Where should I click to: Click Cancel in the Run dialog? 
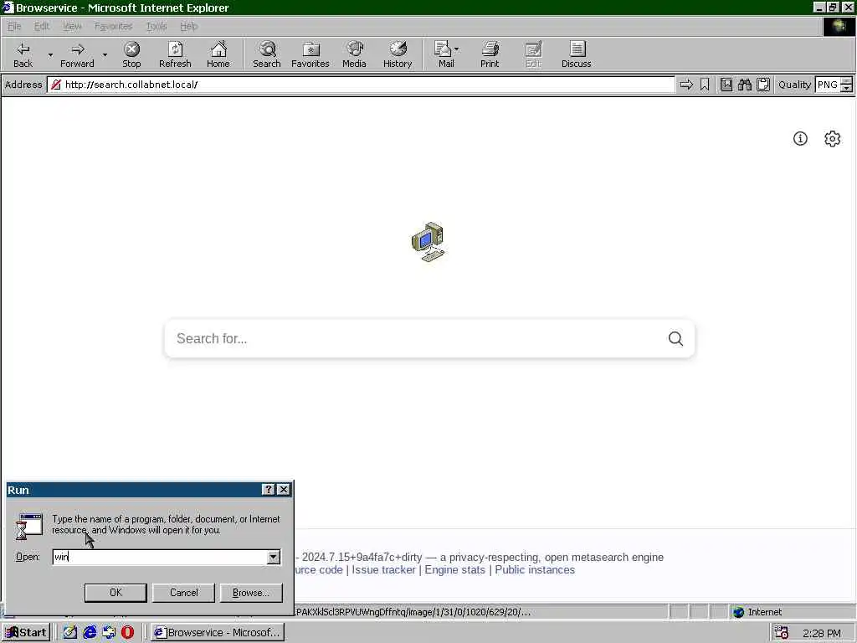click(x=183, y=592)
